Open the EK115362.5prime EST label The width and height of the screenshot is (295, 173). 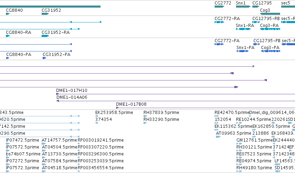(233, 126)
